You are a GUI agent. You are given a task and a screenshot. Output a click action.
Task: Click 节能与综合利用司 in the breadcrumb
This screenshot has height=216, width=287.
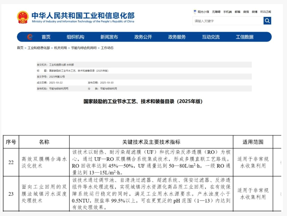pyautogui.click(x=84, y=48)
